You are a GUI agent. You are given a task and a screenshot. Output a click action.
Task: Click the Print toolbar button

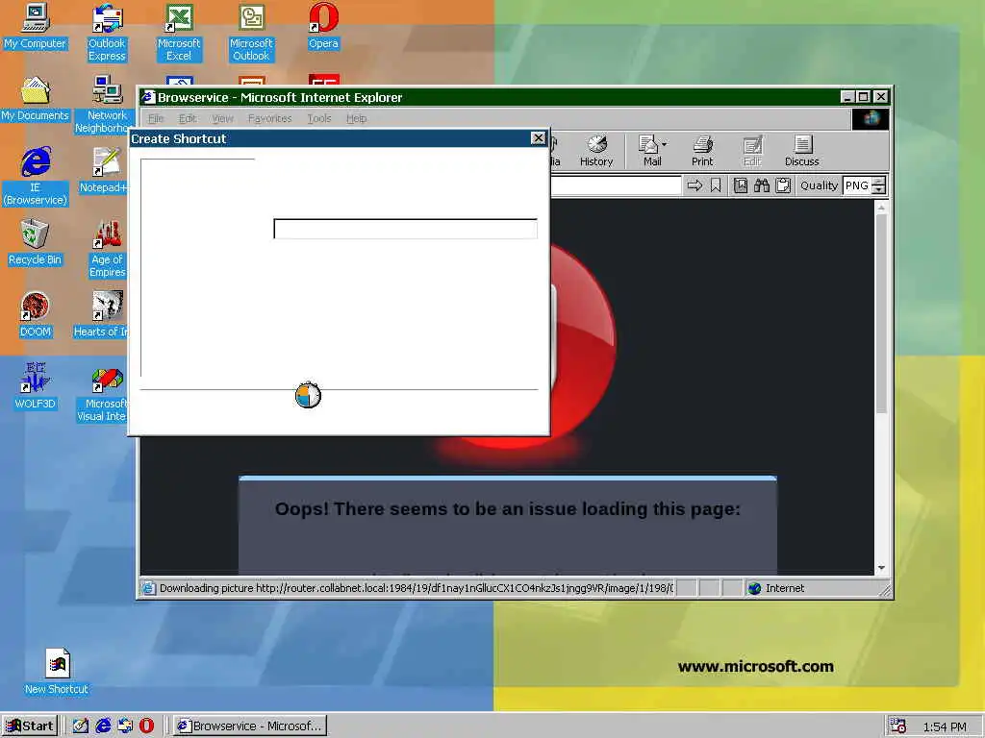coord(702,151)
